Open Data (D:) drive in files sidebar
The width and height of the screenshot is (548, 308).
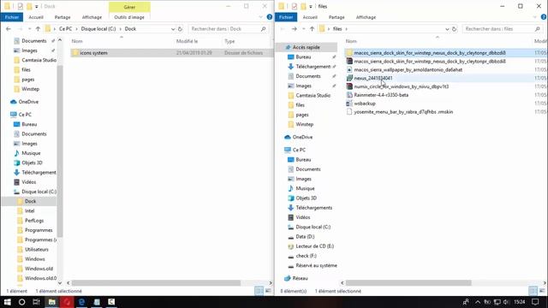tap(305, 236)
